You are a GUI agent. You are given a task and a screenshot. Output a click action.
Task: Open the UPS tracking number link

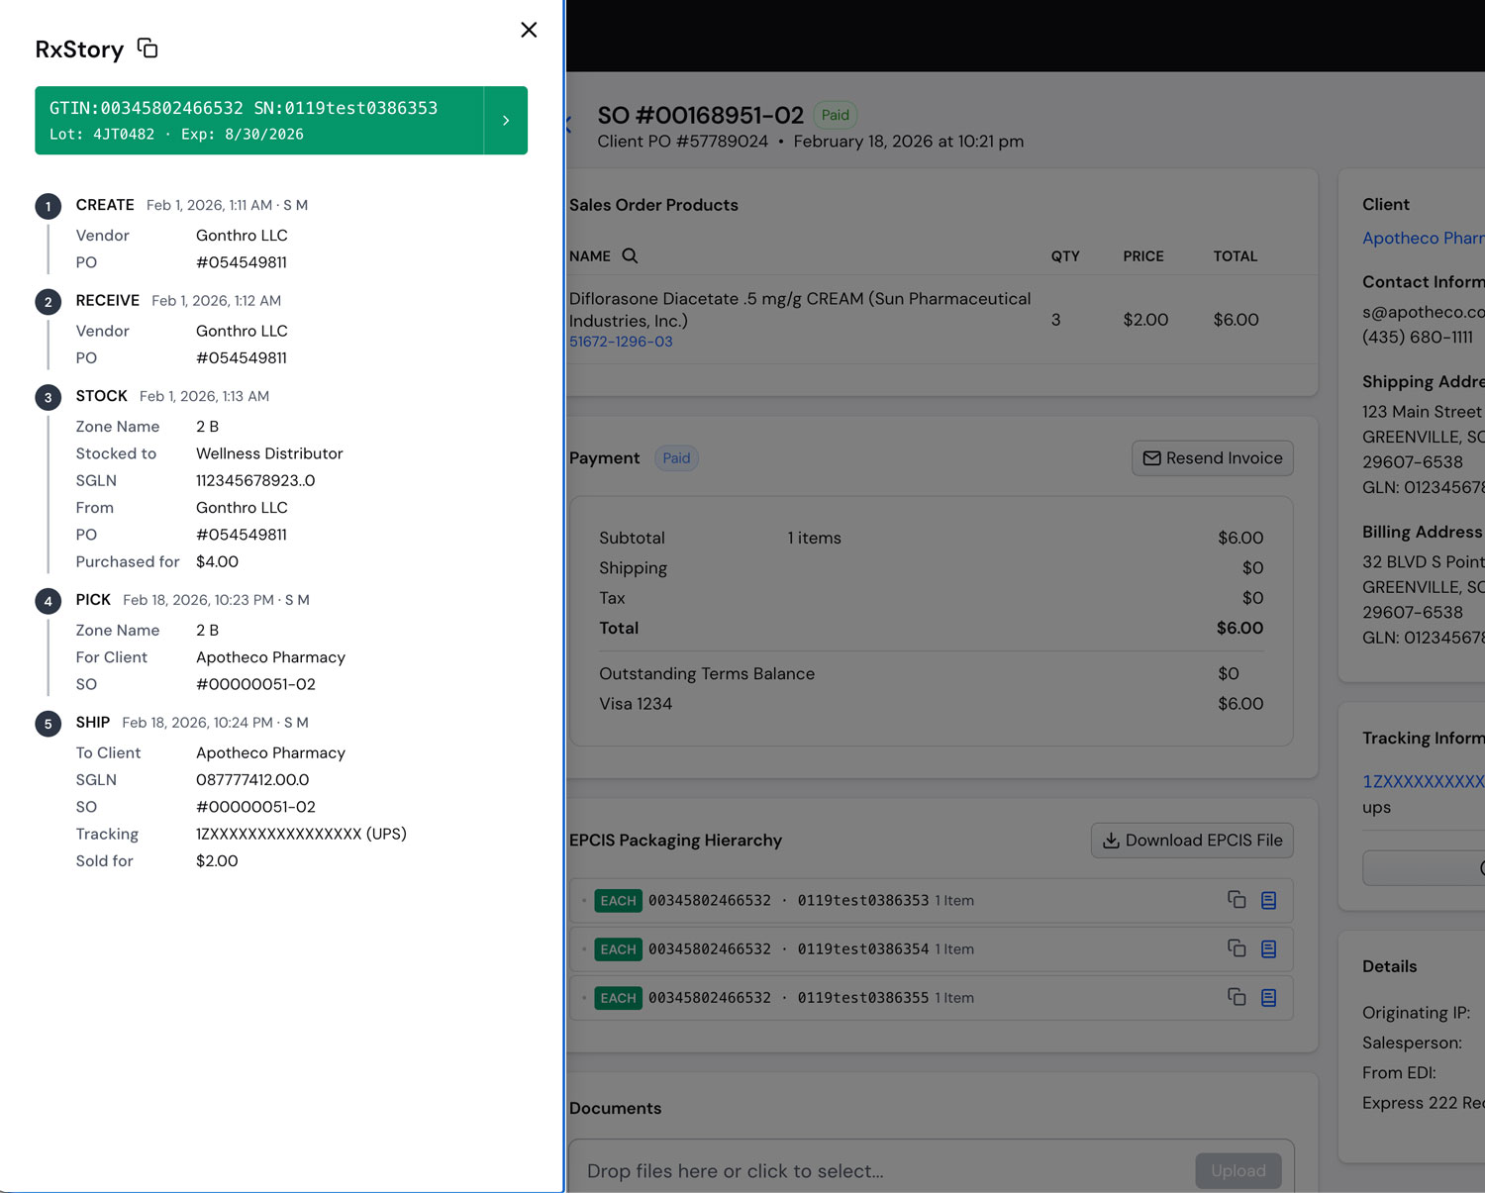[1423, 781]
